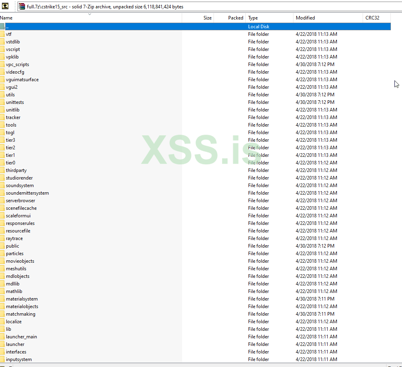
Task: Click the tier1 folder icon
Action: [x=2, y=155]
